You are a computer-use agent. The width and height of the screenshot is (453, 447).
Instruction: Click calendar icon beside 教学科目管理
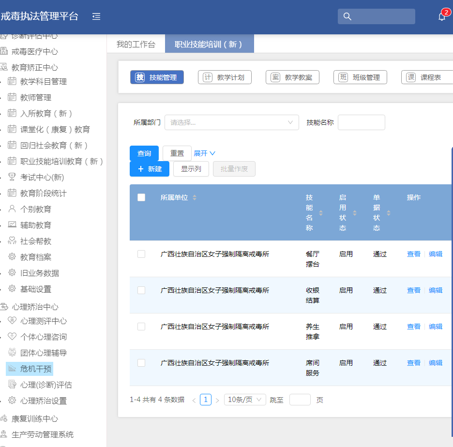pos(12,81)
